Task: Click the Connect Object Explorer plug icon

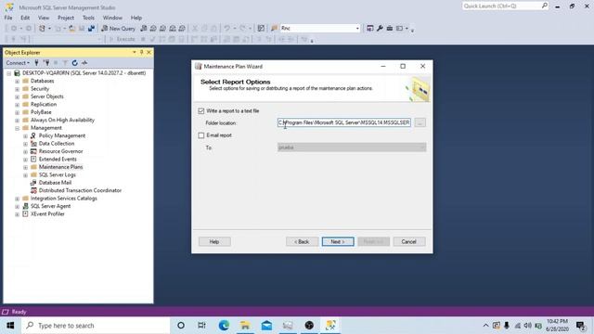Action: [x=37, y=63]
